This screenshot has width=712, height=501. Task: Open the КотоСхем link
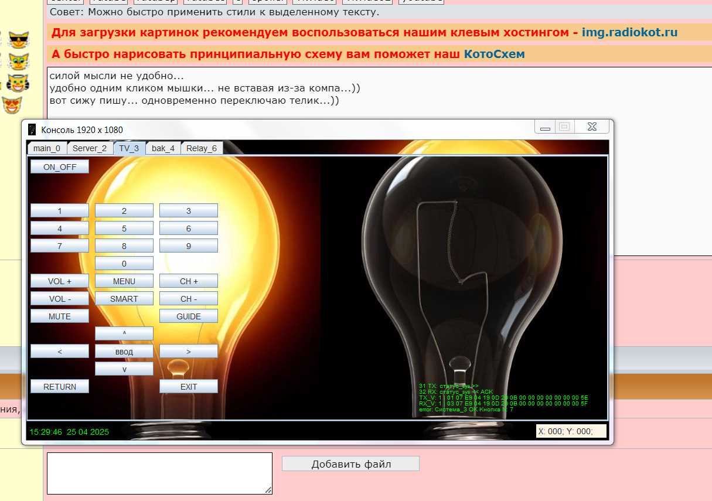tap(494, 54)
